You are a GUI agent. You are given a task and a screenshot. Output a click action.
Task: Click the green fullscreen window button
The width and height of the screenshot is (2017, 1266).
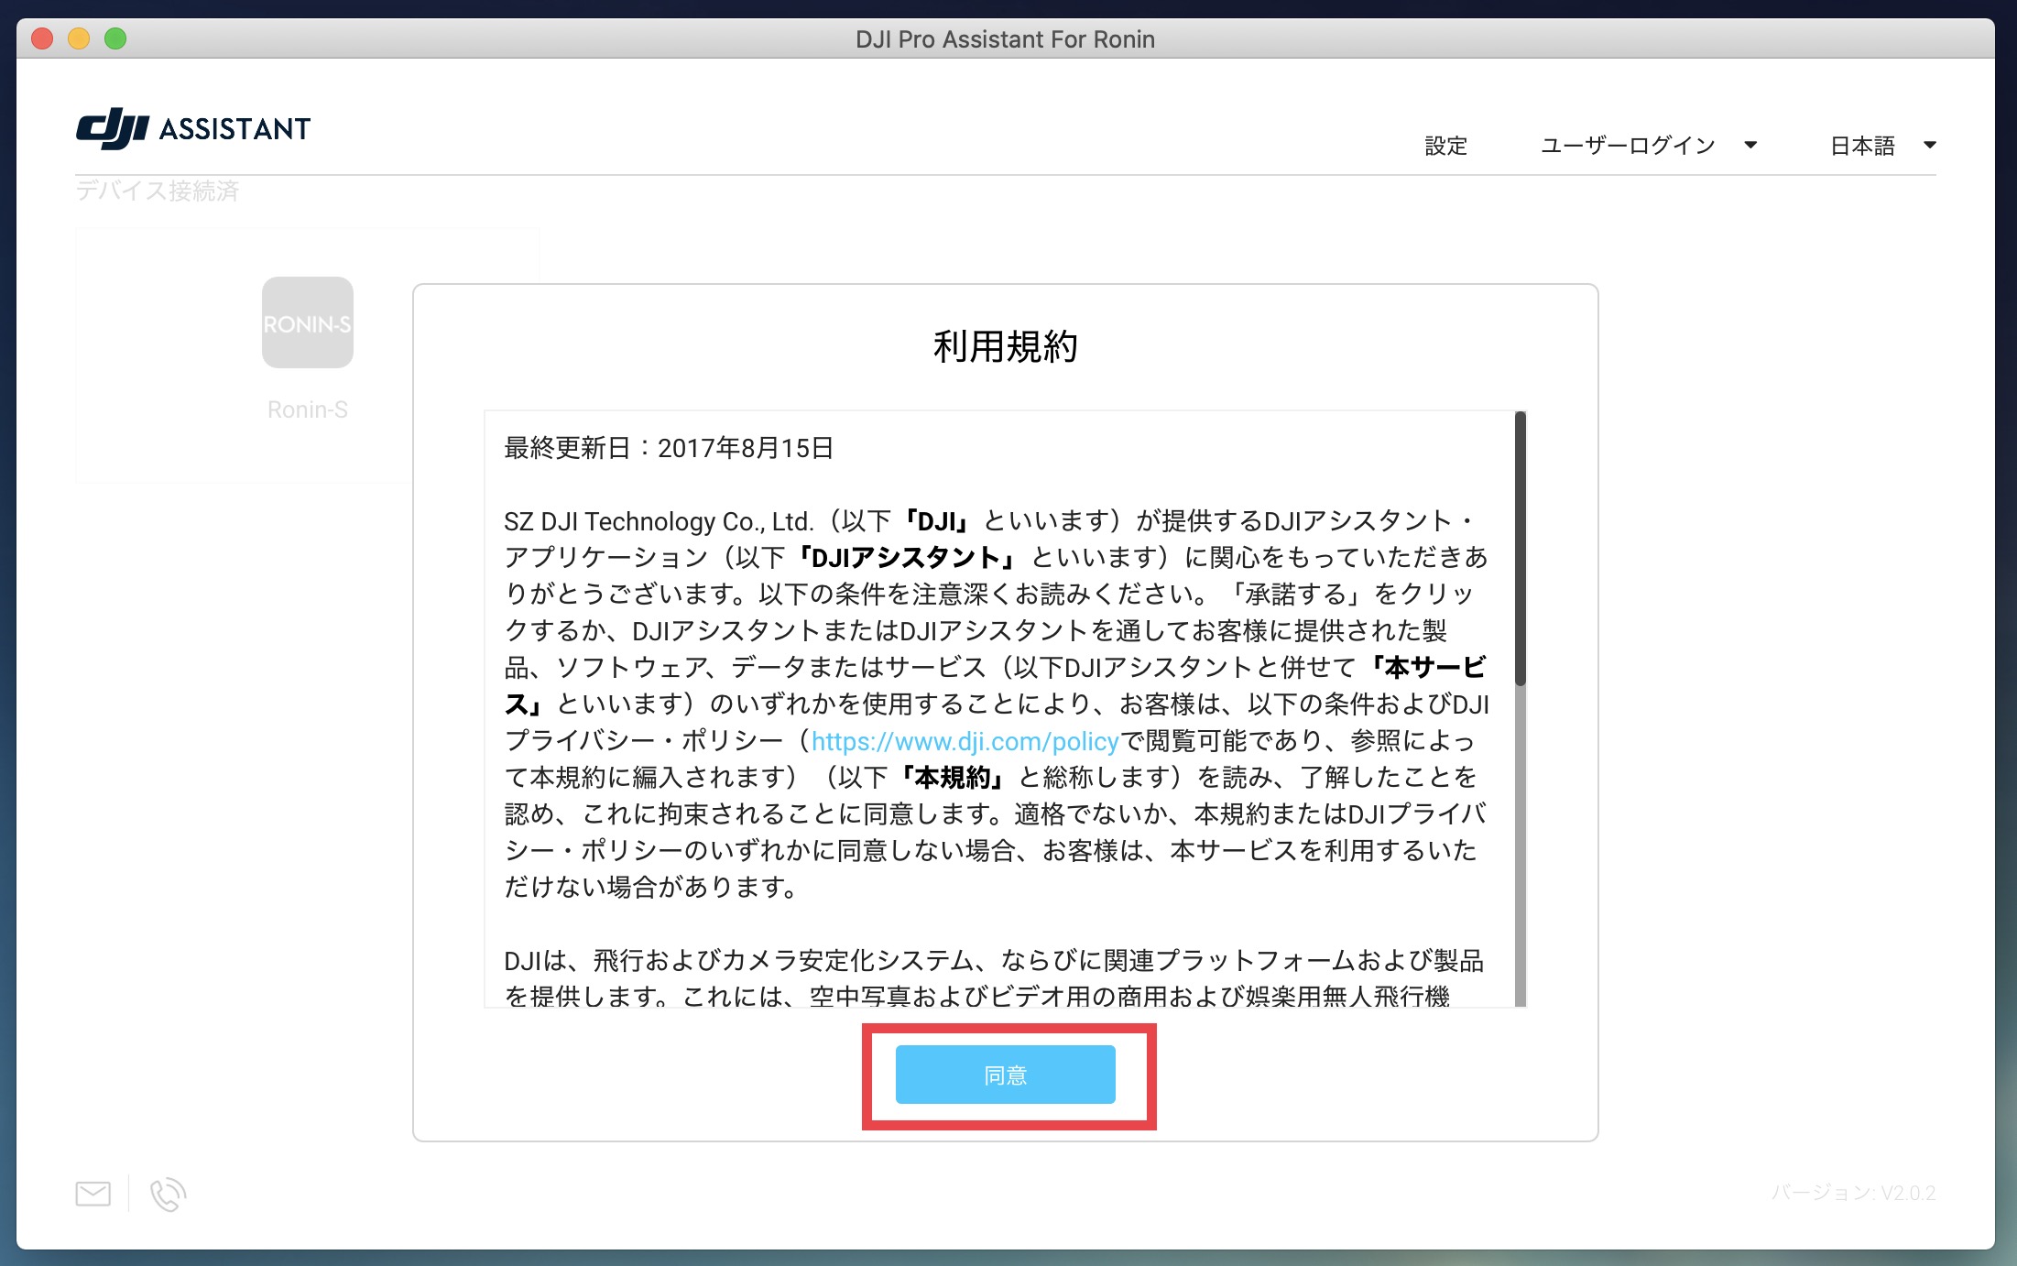[115, 38]
